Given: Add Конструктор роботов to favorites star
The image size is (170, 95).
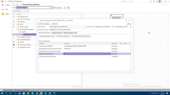Looking at the screenshot, I should pyautogui.click(x=21, y=4).
